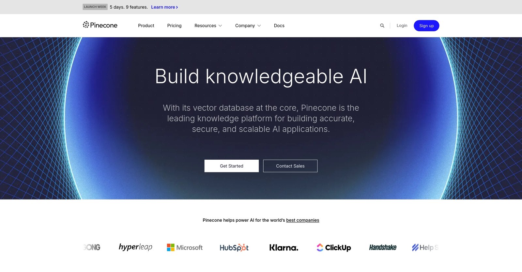Screen dimensions: 522x272
Task: Open the Login link
Action: 402,25
